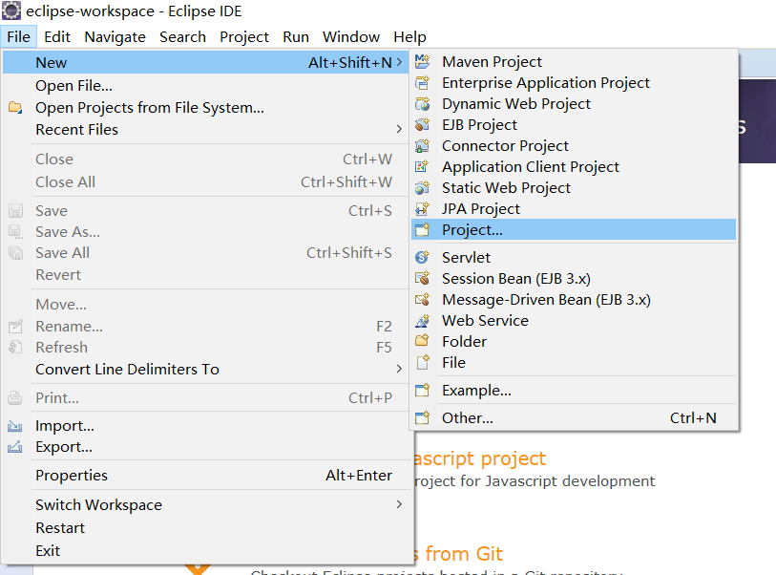Choose Other... Ctrl+N entry
The width and height of the screenshot is (776, 575).
(x=574, y=418)
